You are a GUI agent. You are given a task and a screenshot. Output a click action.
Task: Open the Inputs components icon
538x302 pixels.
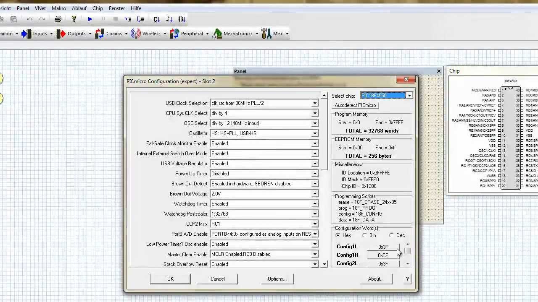coord(26,34)
